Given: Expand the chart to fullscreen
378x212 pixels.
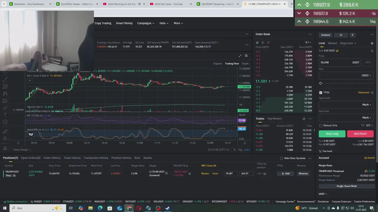Looking at the screenshot, I should click(x=240, y=56).
